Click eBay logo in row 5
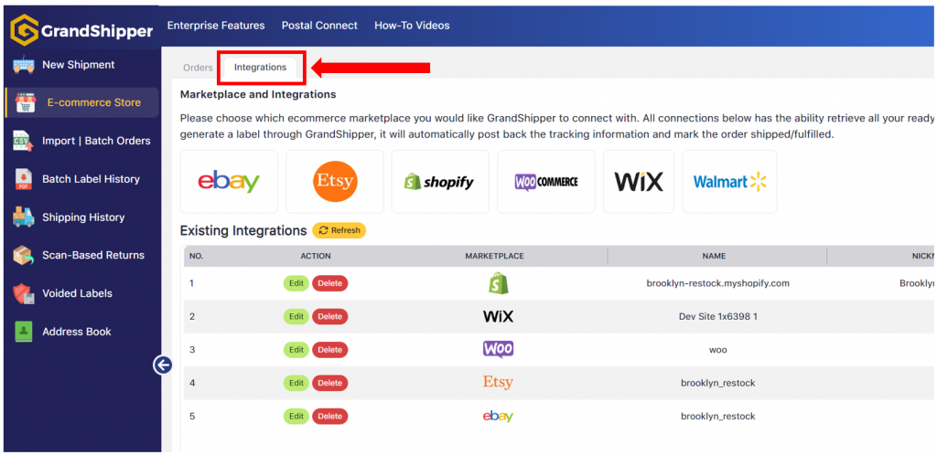The width and height of the screenshot is (937, 455). [498, 416]
